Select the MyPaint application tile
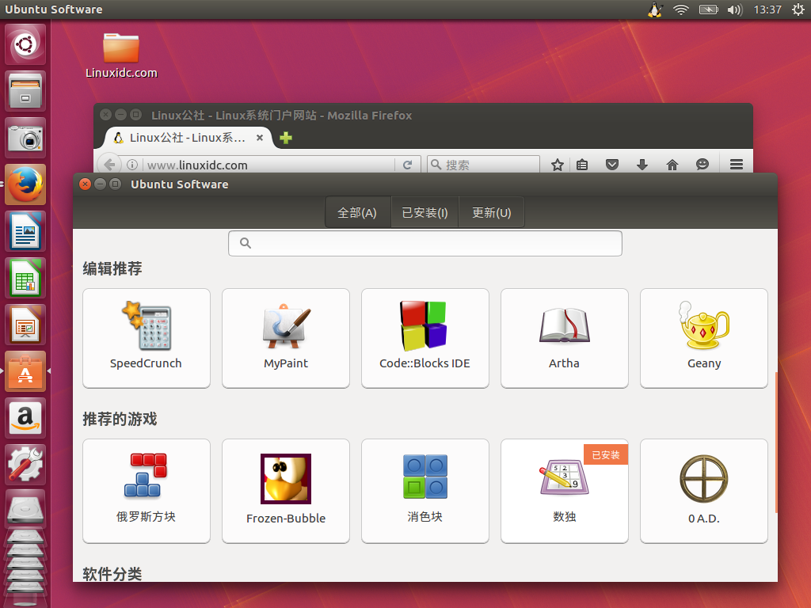This screenshot has height=608, width=811. [285, 337]
